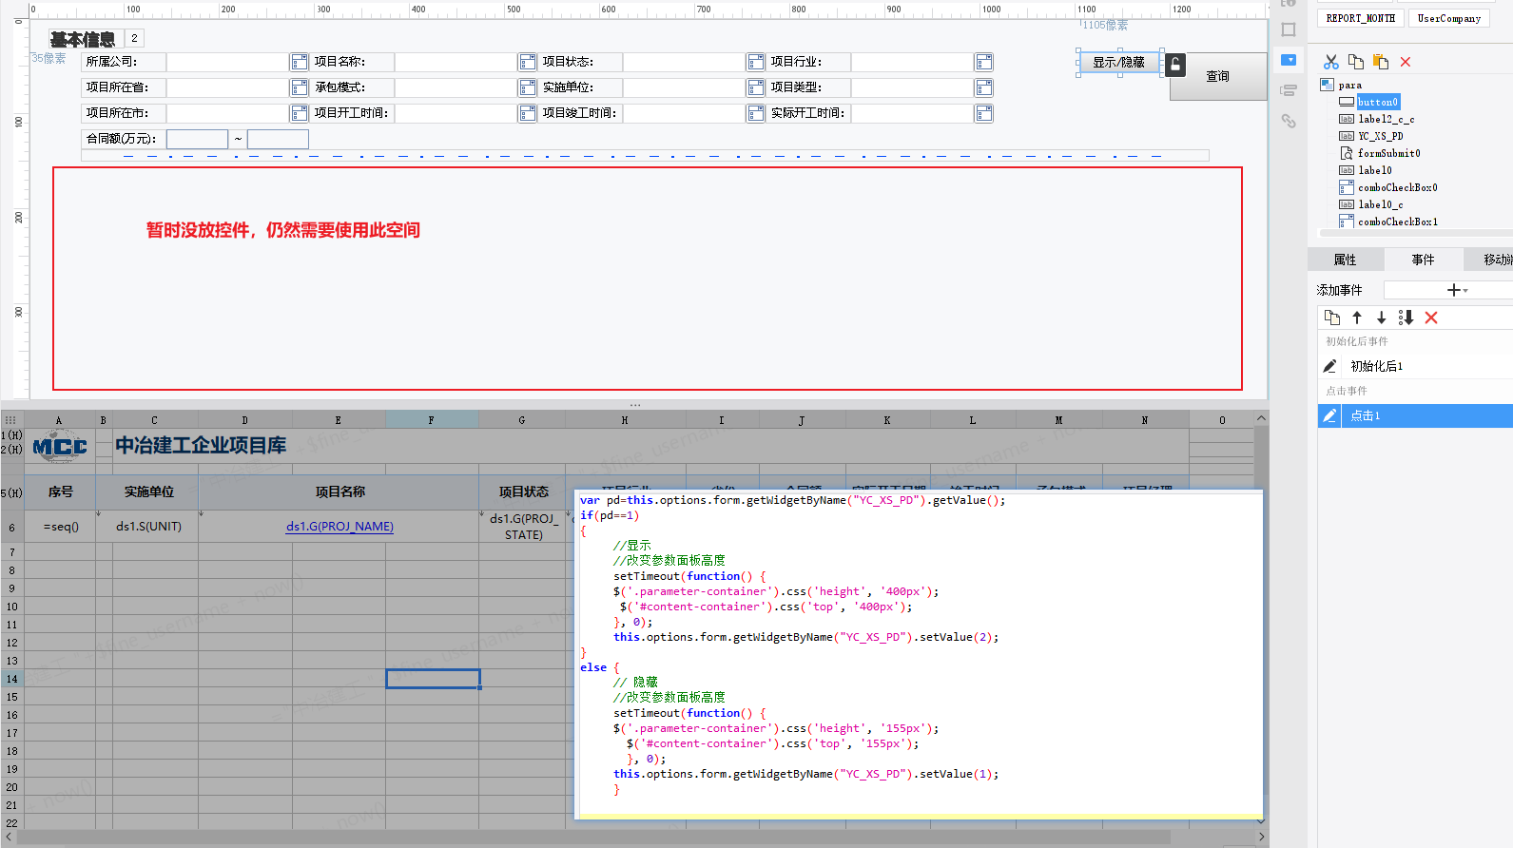Open the 实施单位 combo dropdown
The width and height of the screenshot is (1513, 848).
tap(755, 87)
